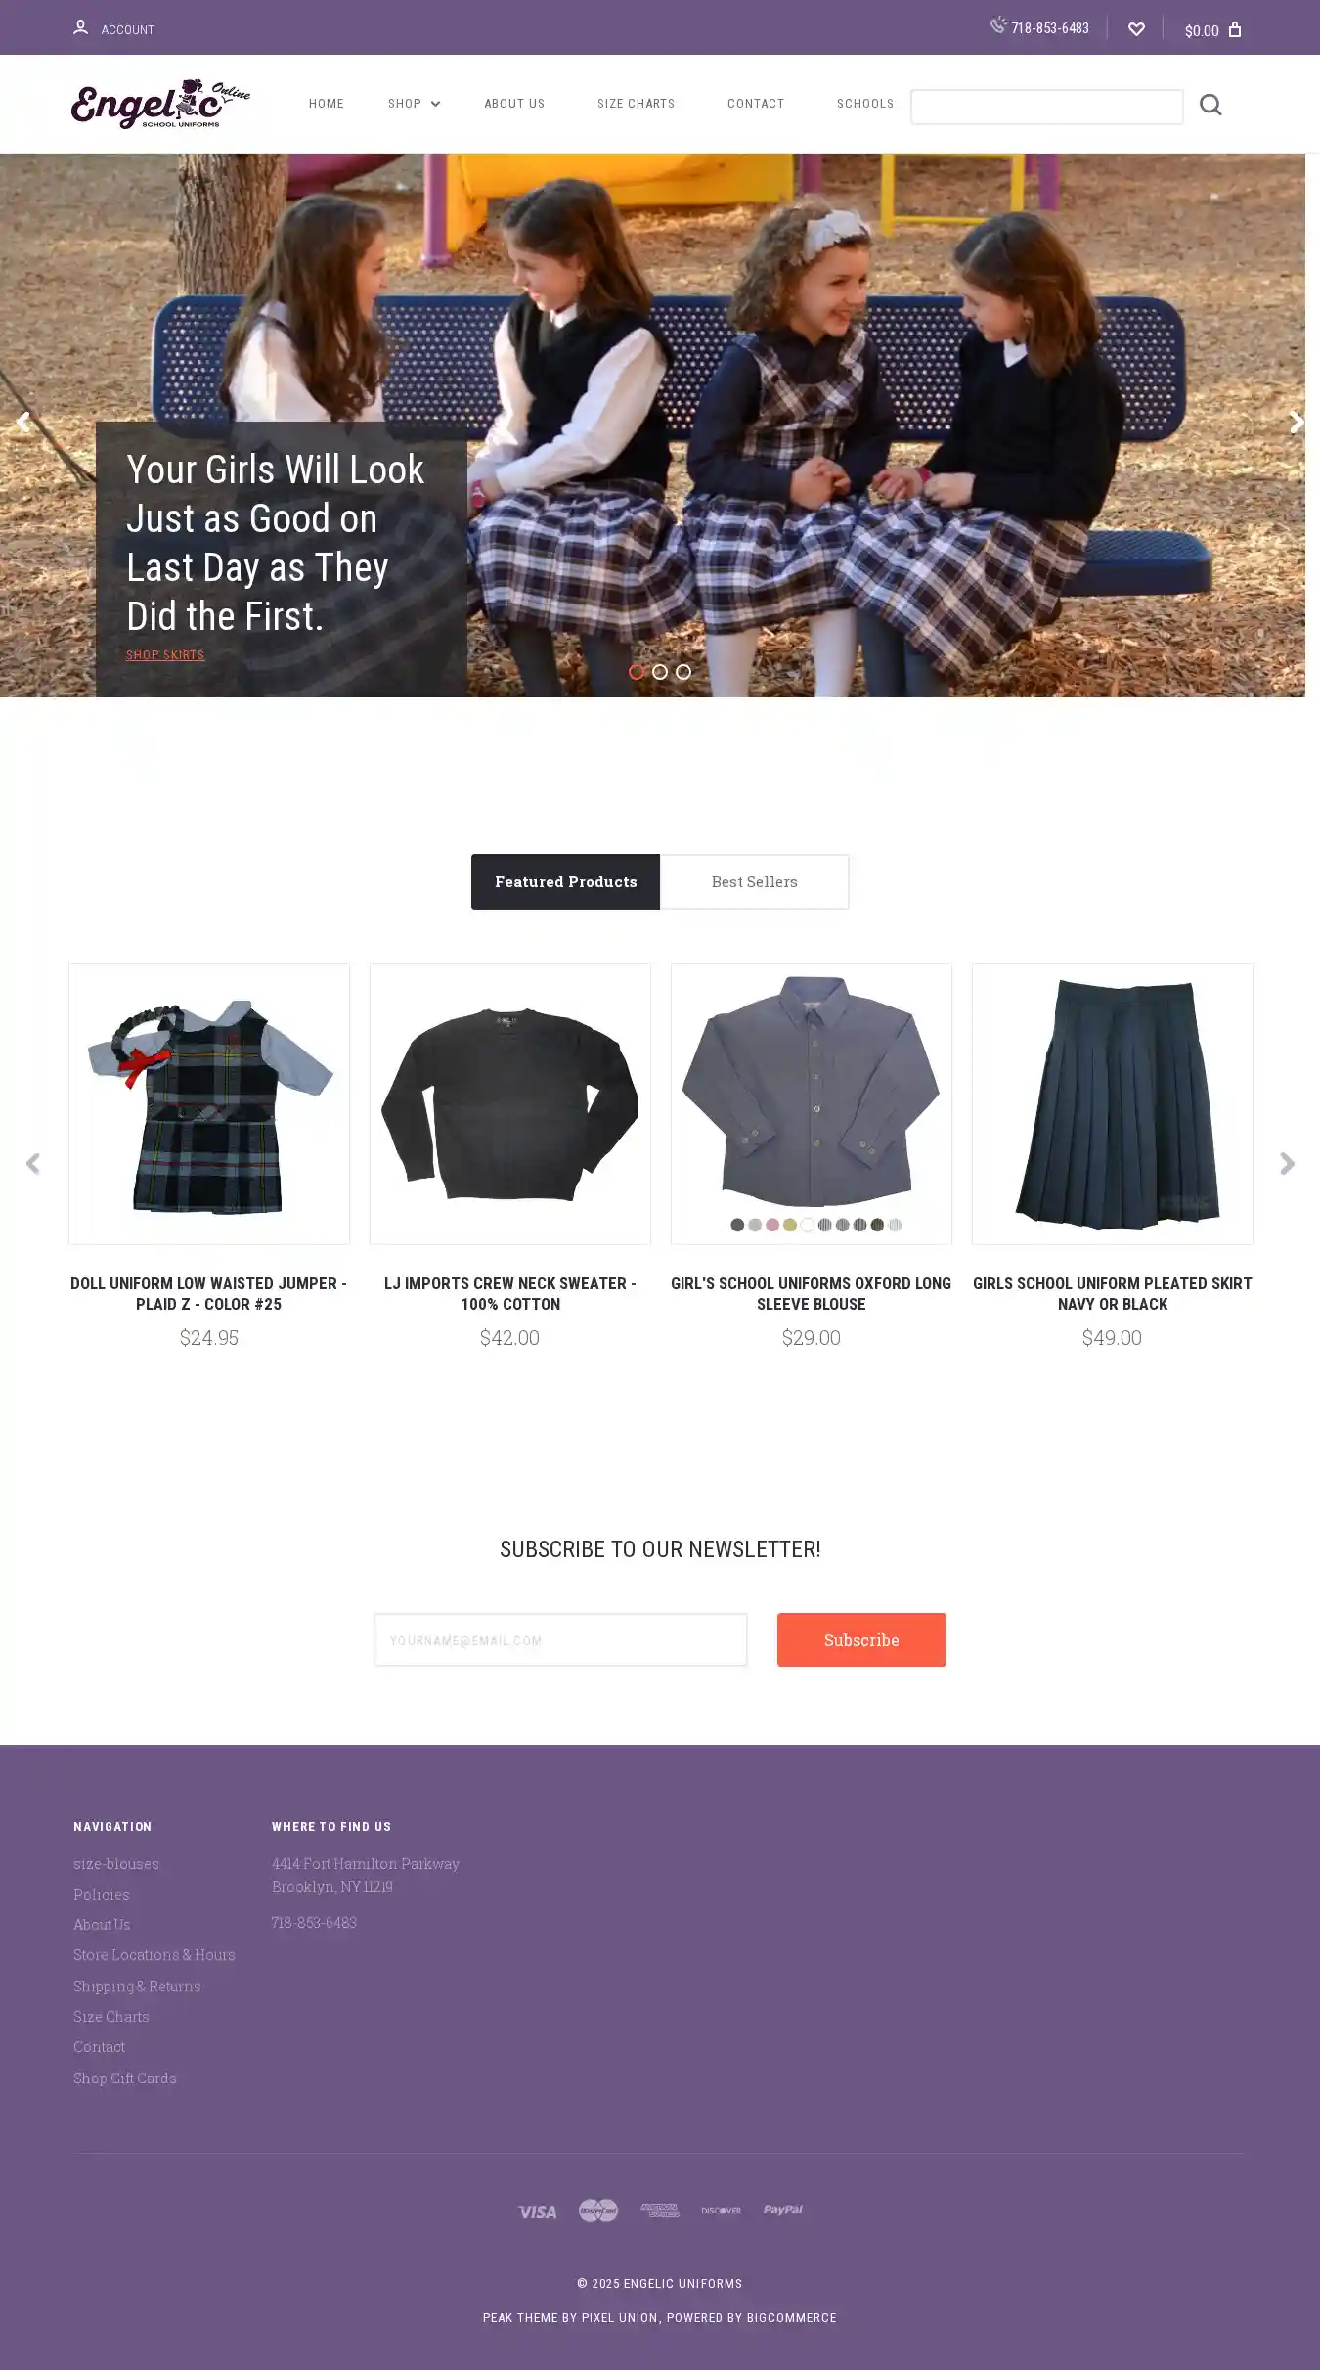
Task: Go to previous hero slide arrow
Action: click(22, 422)
